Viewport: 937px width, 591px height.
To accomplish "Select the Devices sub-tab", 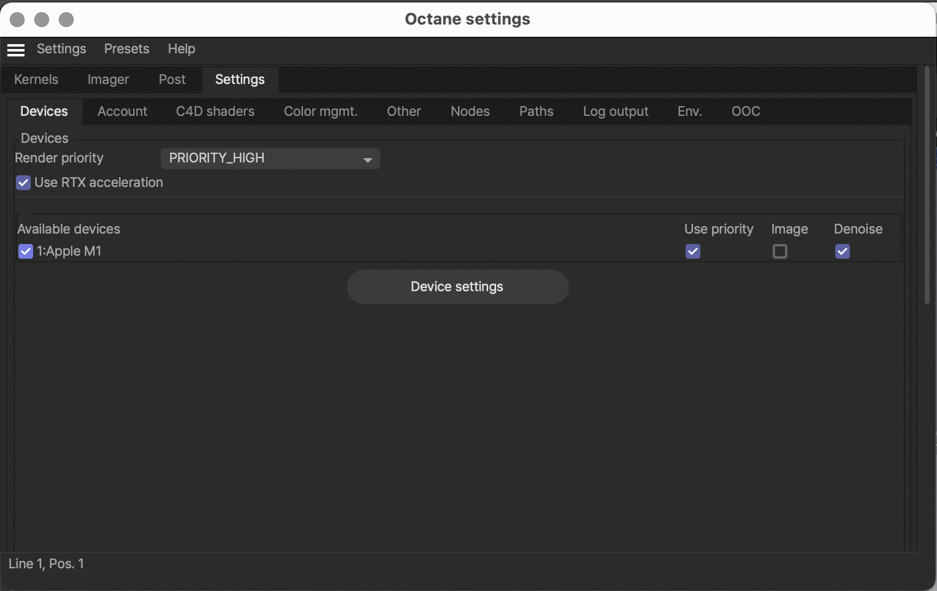I will pos(44,112).
